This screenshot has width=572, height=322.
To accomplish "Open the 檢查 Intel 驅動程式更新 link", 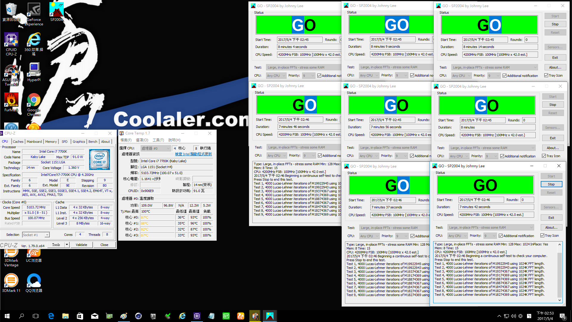I will point(193,154).
